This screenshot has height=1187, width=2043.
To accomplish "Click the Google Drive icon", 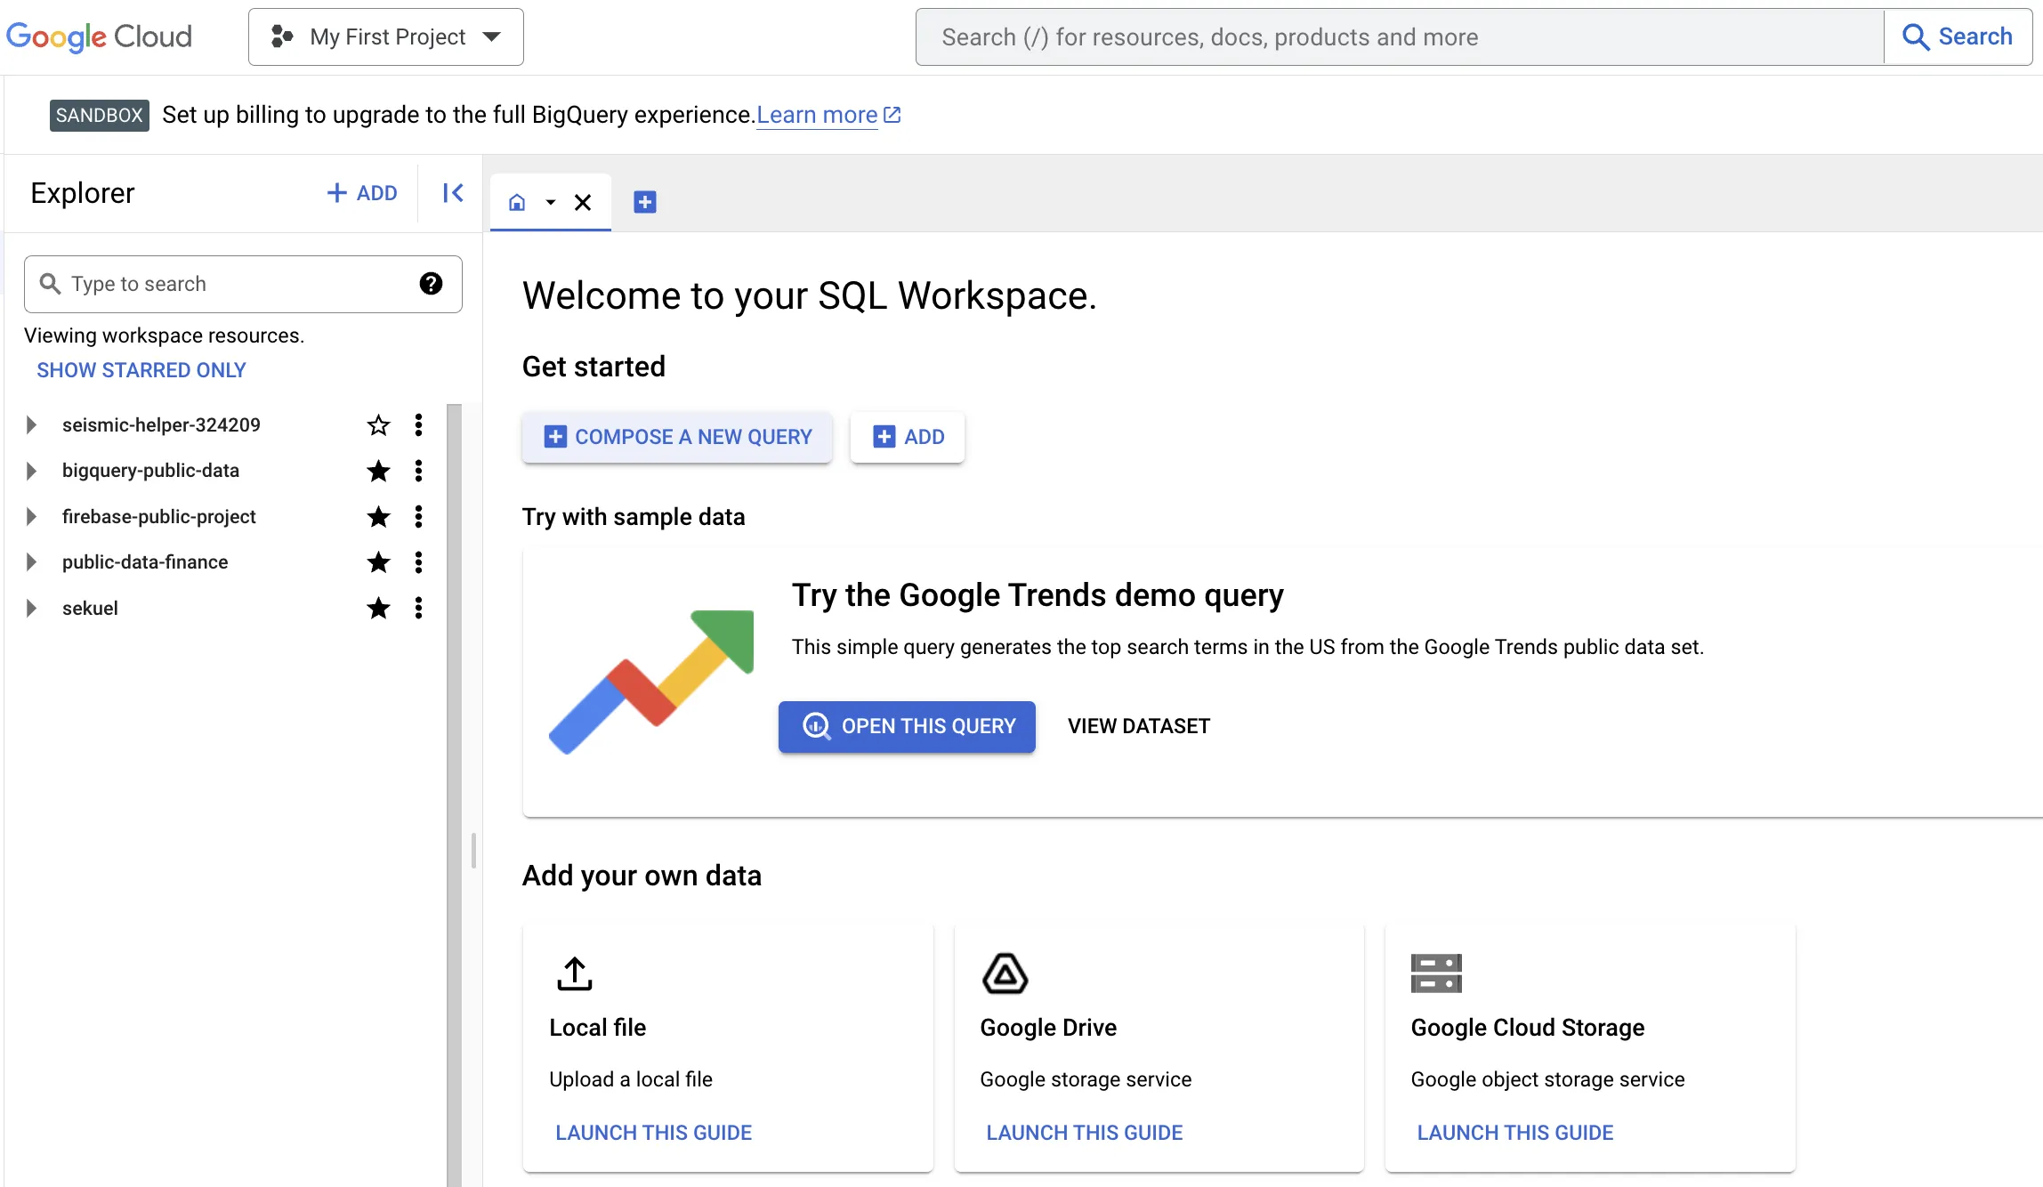I will [x=1004, y=973].
